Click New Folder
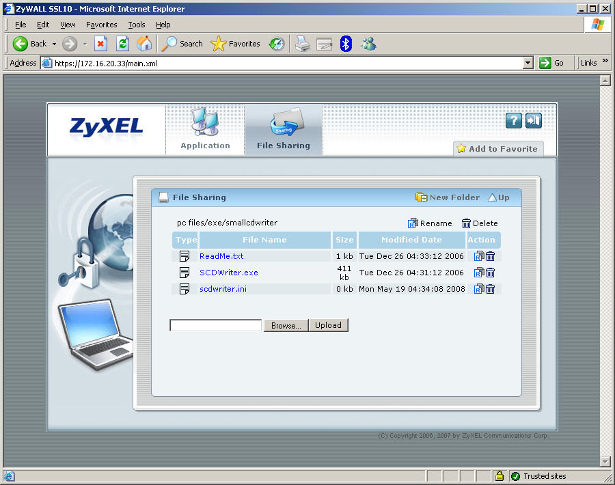The width and height of the screenshot is (615, 485). coord(448,197)
